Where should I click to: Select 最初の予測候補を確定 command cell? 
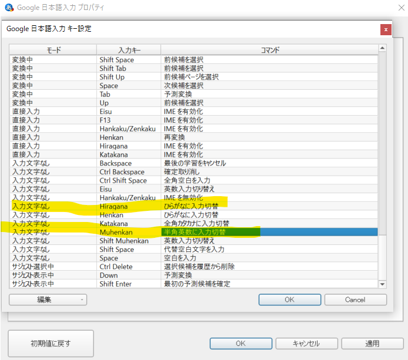269,284
